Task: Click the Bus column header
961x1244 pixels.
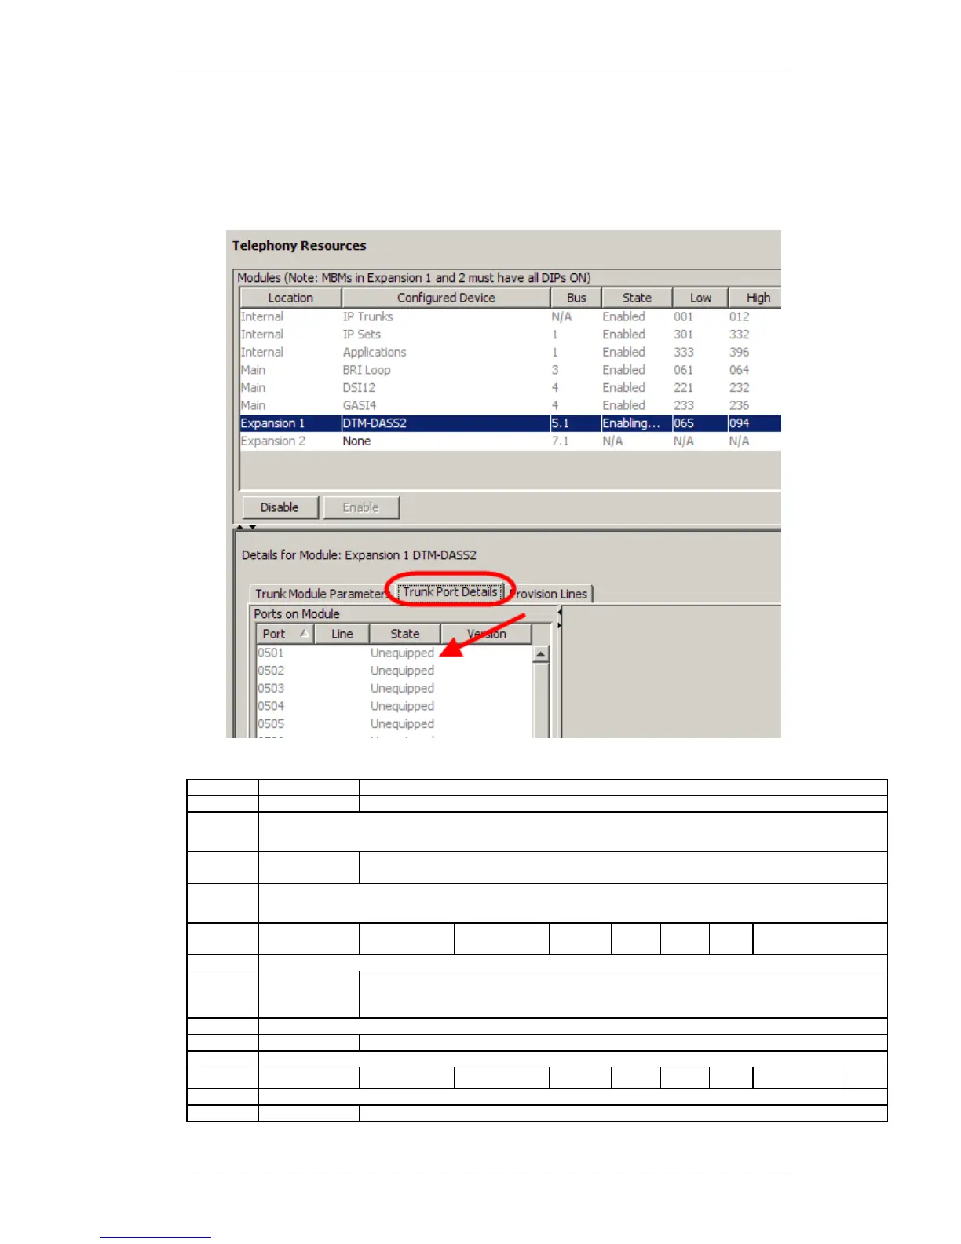Action: pos(576,298)
